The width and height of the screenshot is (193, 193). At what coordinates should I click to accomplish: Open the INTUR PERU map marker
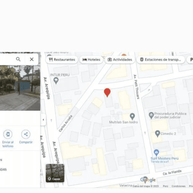tap(56, 81)
